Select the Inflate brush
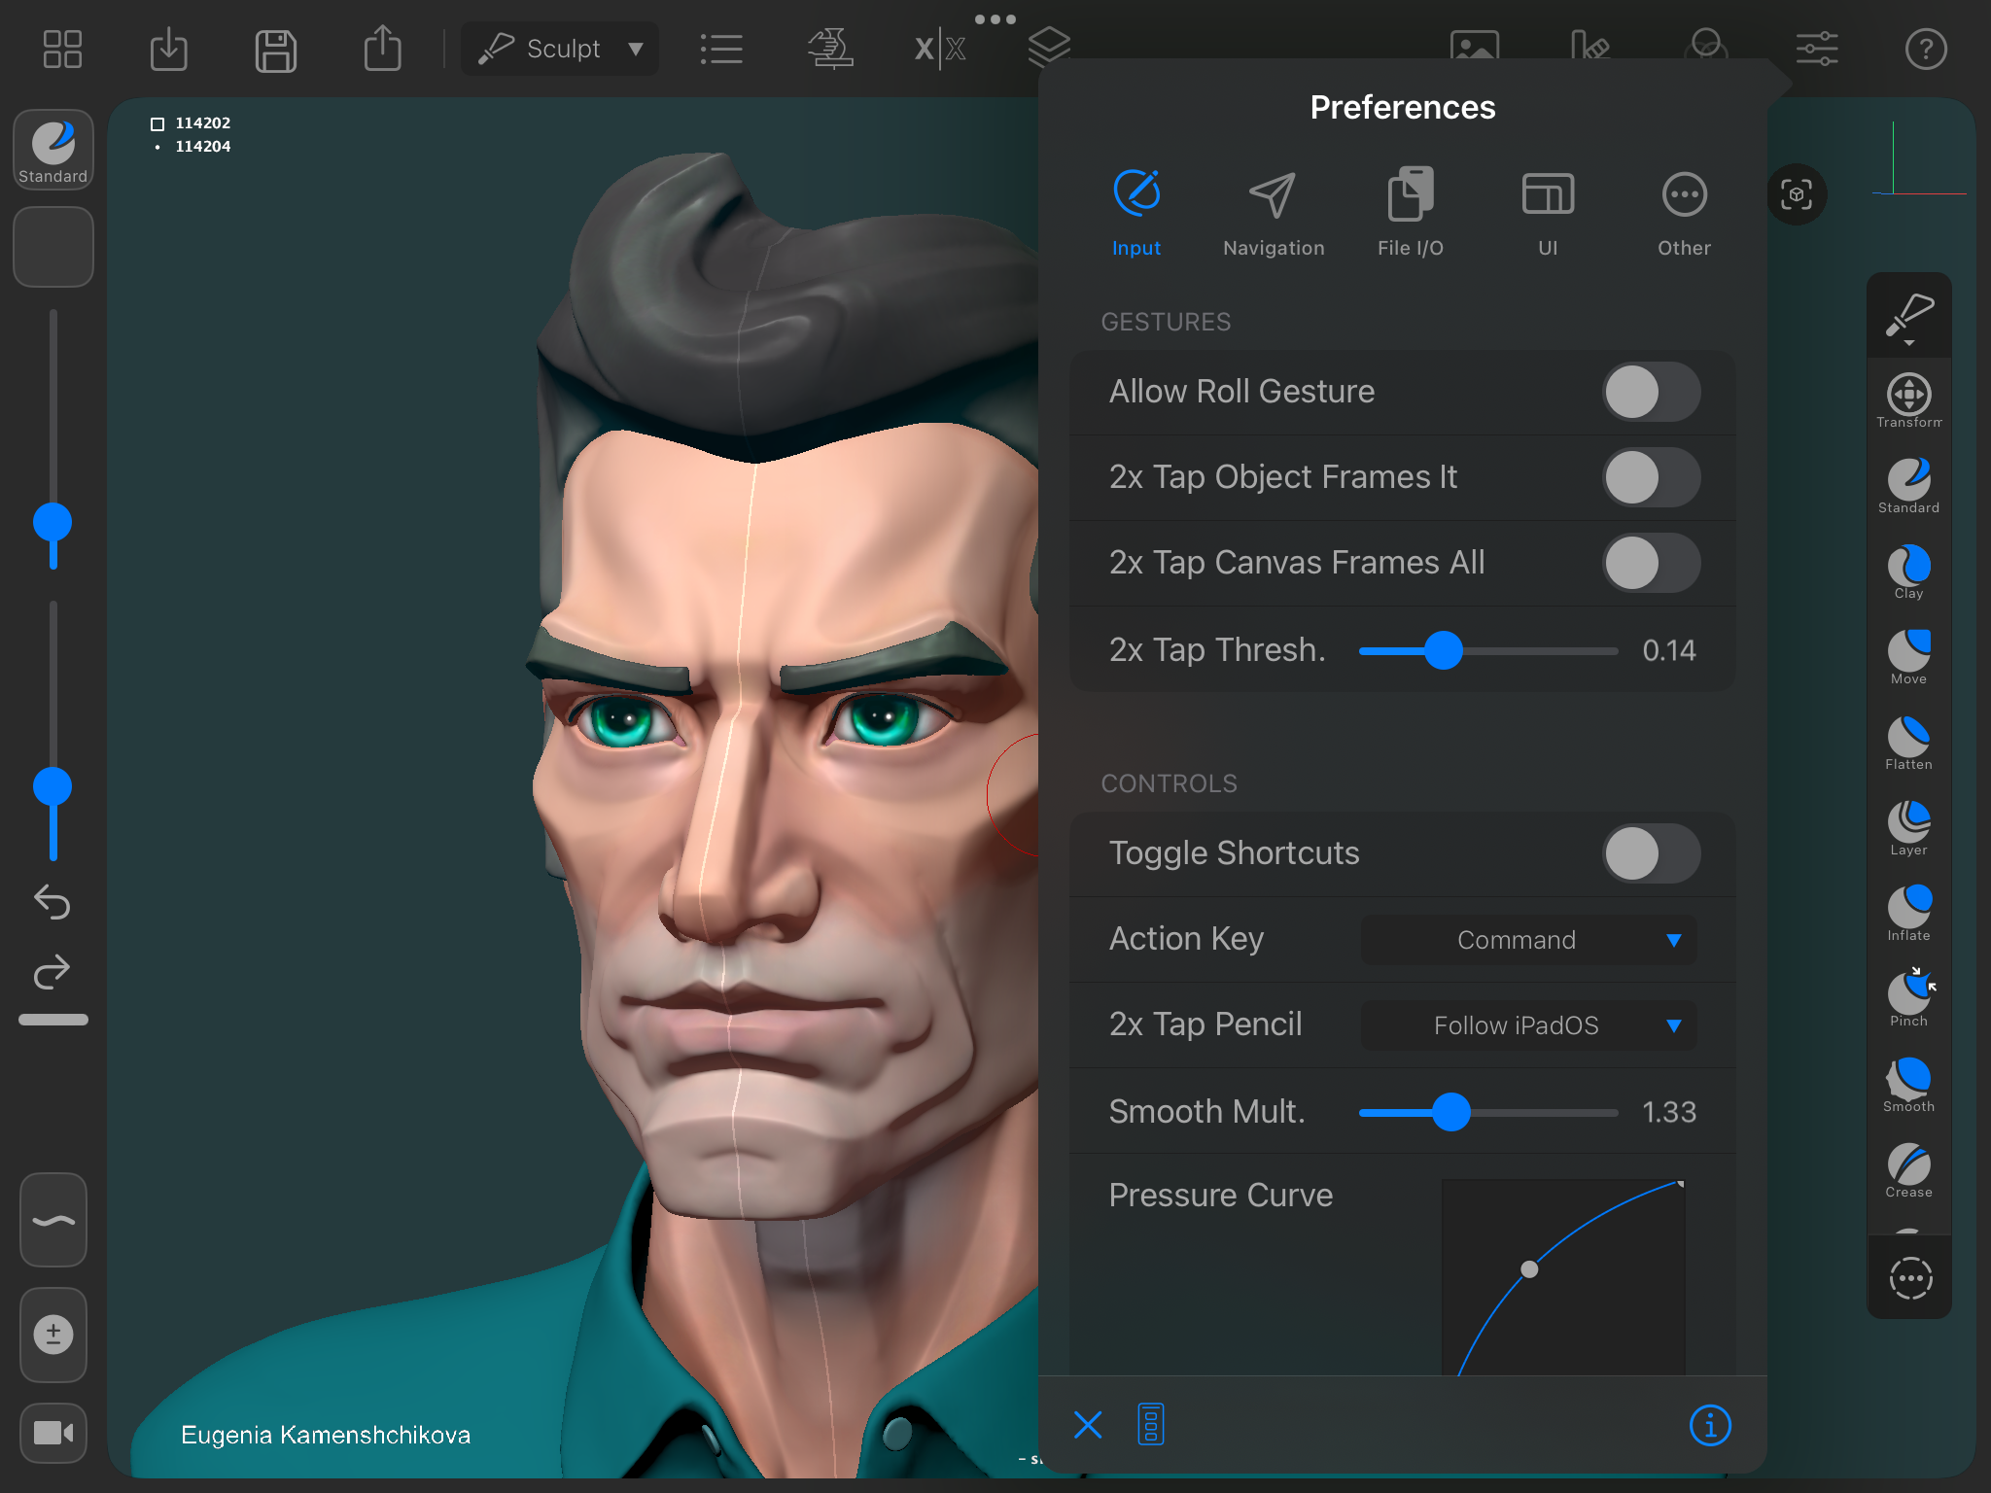Image resolution: width=1991 pixels, height=1493 pixels. pyautogui.click(x=1908, y=914)
